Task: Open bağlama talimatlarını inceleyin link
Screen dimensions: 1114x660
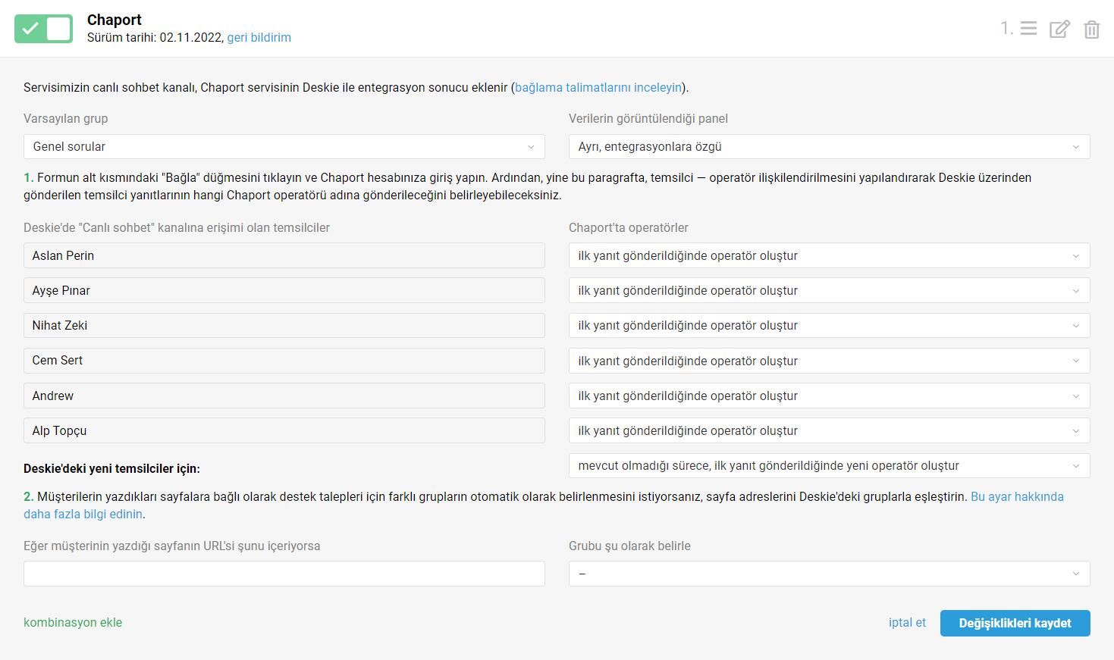Action: click(598, 87)
